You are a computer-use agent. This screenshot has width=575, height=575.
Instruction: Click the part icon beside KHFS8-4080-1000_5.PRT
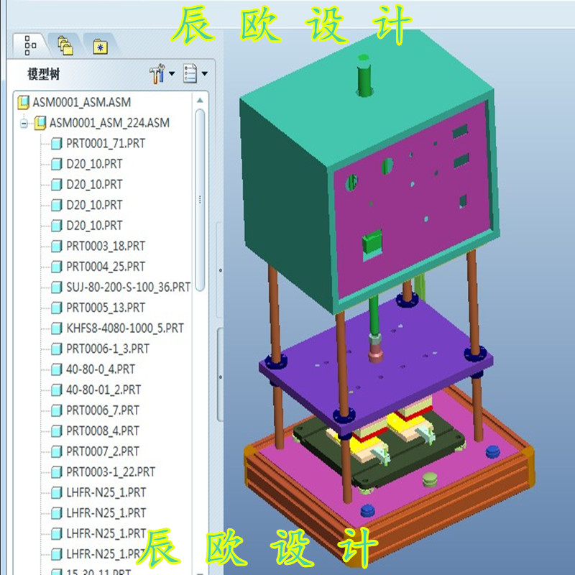click(58, 328)
